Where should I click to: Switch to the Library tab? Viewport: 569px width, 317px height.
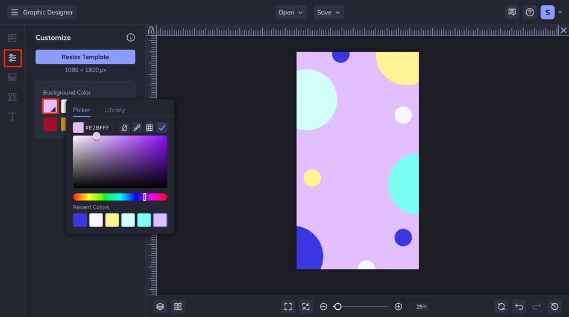pyautogui.click(x=115, y=110)
